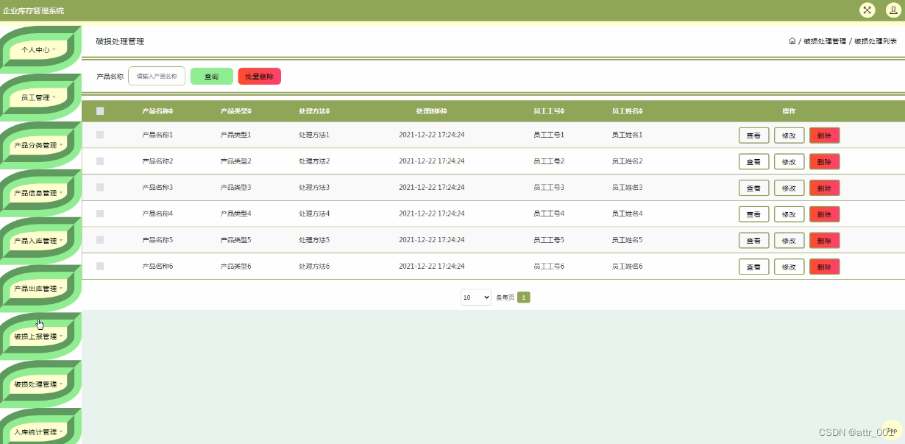The width and height of the screenshot is (905, 444).
Task: Check the row checkbox for 产品名称2
Action: click(x=100, y=161)
